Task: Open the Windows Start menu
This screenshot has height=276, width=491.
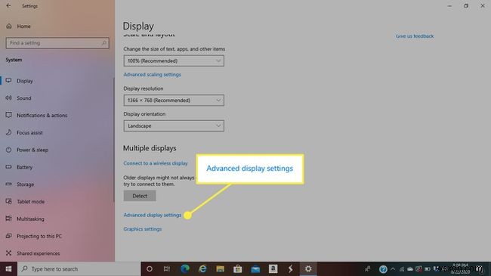Action: (x=8, y=268)
